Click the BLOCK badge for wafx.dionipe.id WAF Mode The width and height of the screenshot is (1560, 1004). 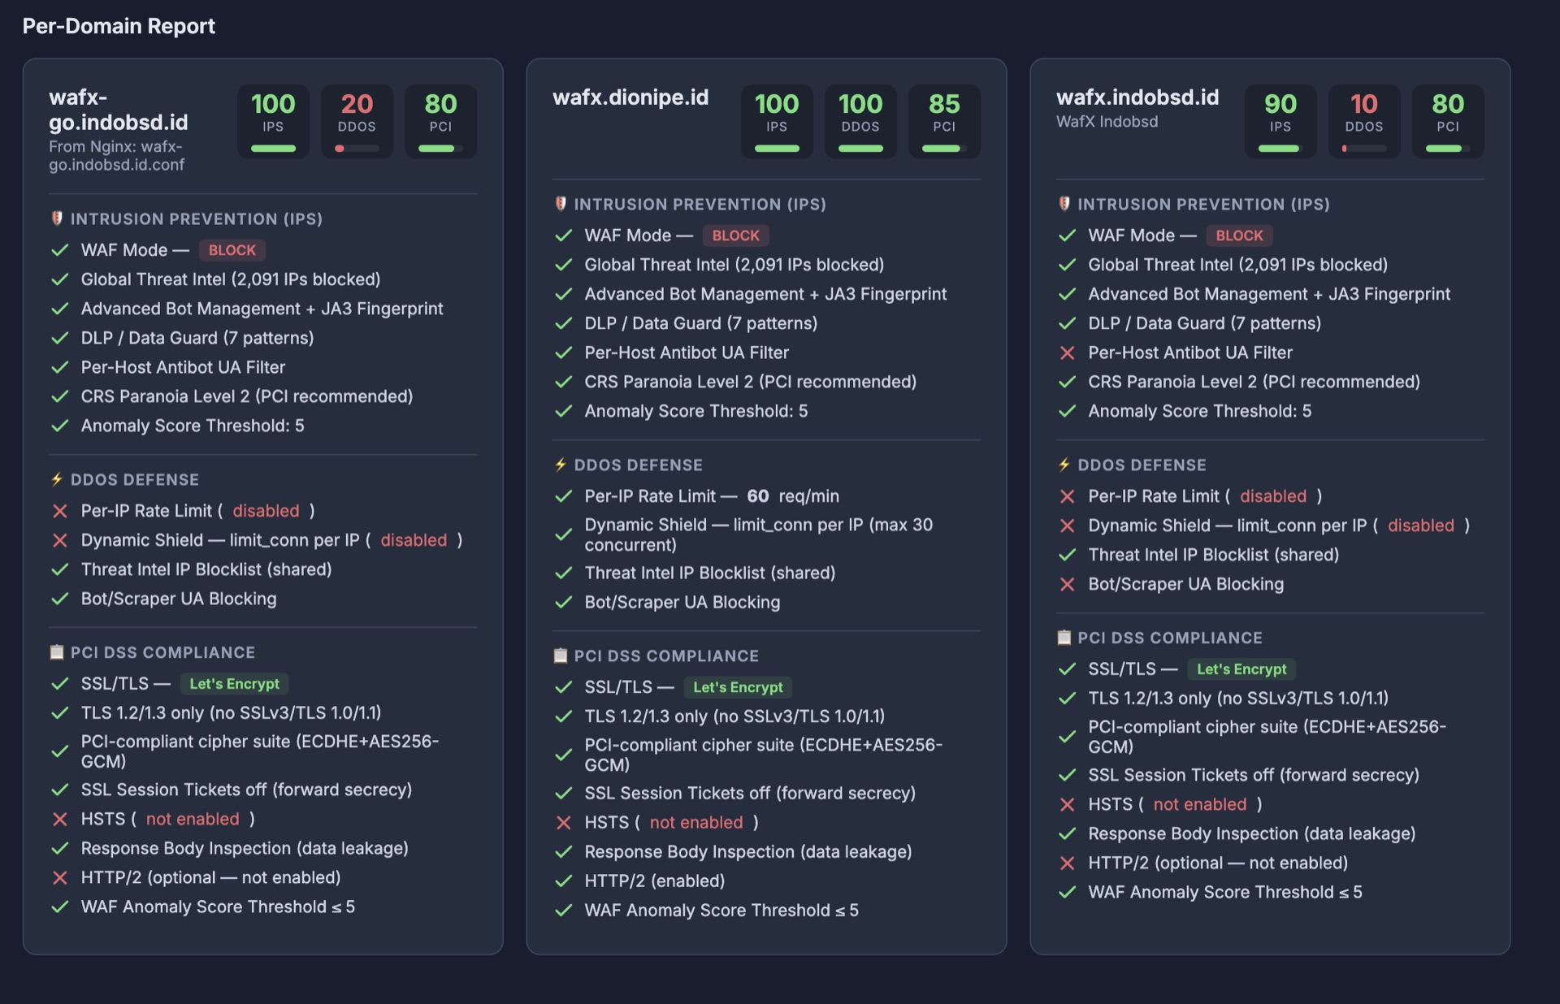pyautogui.click(x=735, y=236)
